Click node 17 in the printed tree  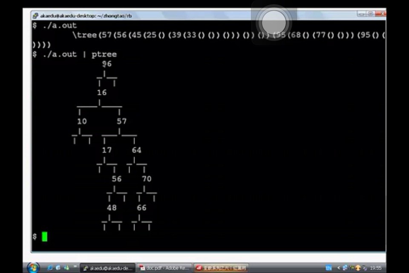pyautogui.click(x=107, y=150)
